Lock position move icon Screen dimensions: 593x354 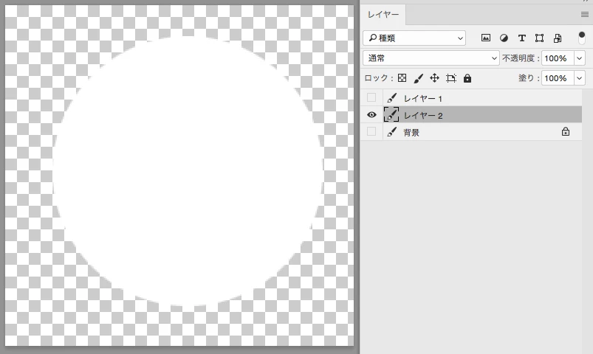tap(434, 78)
